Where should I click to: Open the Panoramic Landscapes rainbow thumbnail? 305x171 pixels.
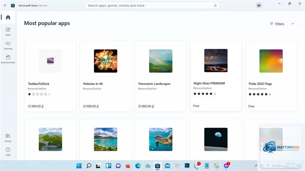(x=161, y=61)
